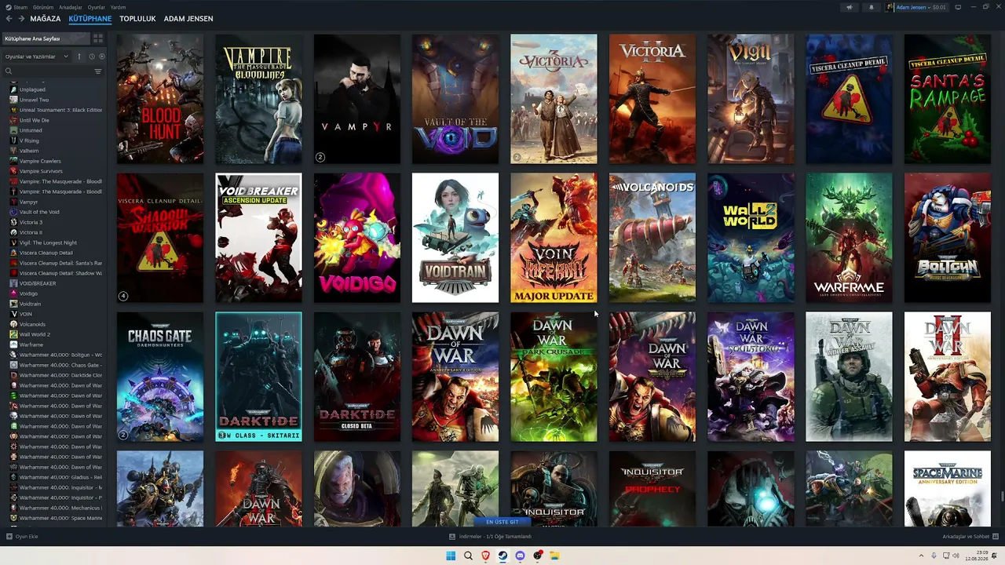The width and height of the screenshot is (1005, 565).
Task: Show hidden system tray icons
Action: click(922, 556)
